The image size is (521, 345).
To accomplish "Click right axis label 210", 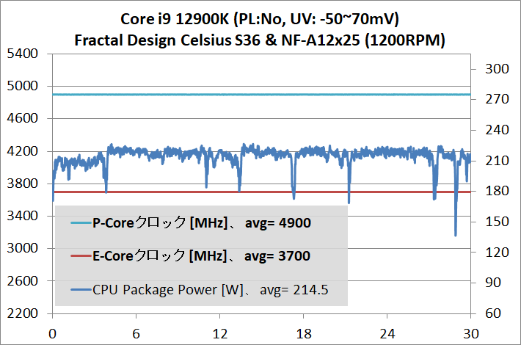I will click(x=497, y=161).
